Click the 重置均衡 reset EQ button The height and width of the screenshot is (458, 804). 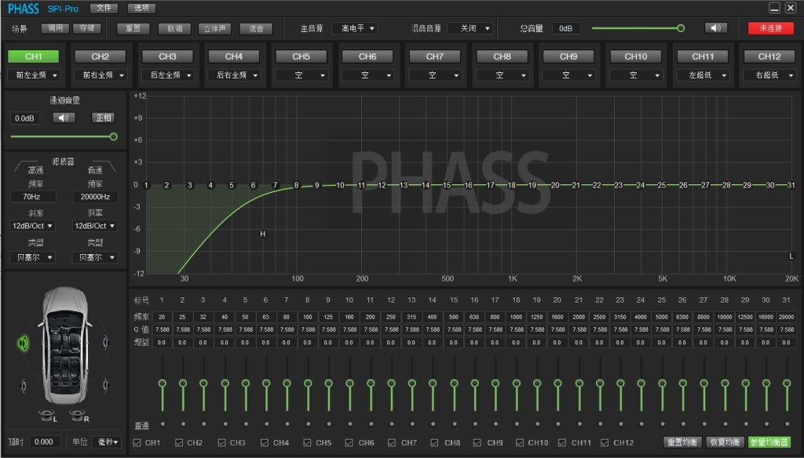point(682,442)
